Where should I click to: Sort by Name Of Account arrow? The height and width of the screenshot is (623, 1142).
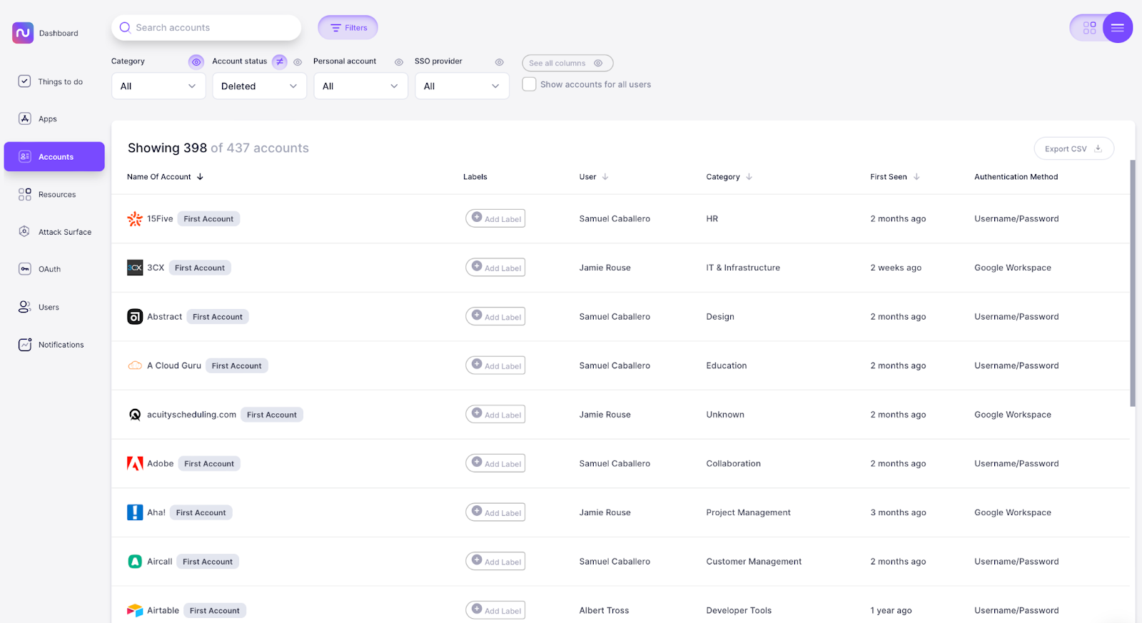pos(201,177)
